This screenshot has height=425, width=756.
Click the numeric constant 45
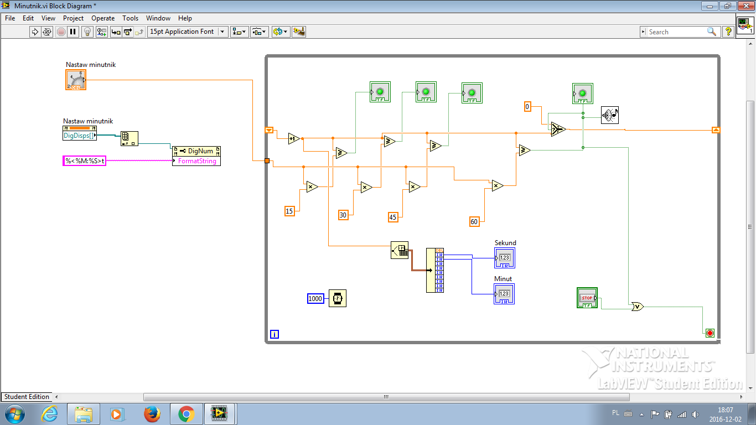coord(393,217)
